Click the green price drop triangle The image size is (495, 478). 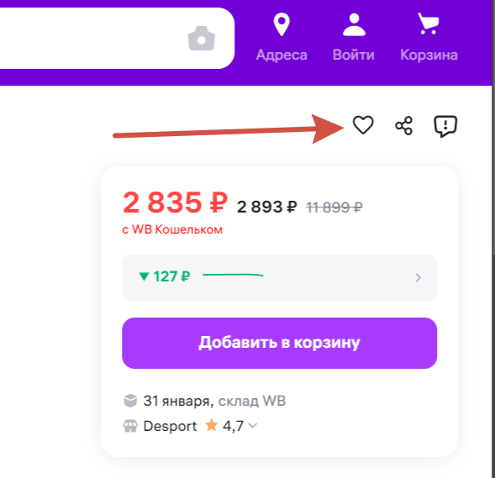pos(144,276)
